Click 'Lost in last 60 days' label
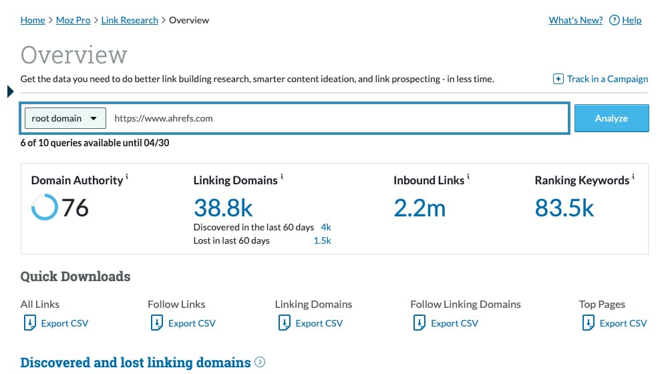The height and width of the screenshot is (374, 668). point(231,240)
